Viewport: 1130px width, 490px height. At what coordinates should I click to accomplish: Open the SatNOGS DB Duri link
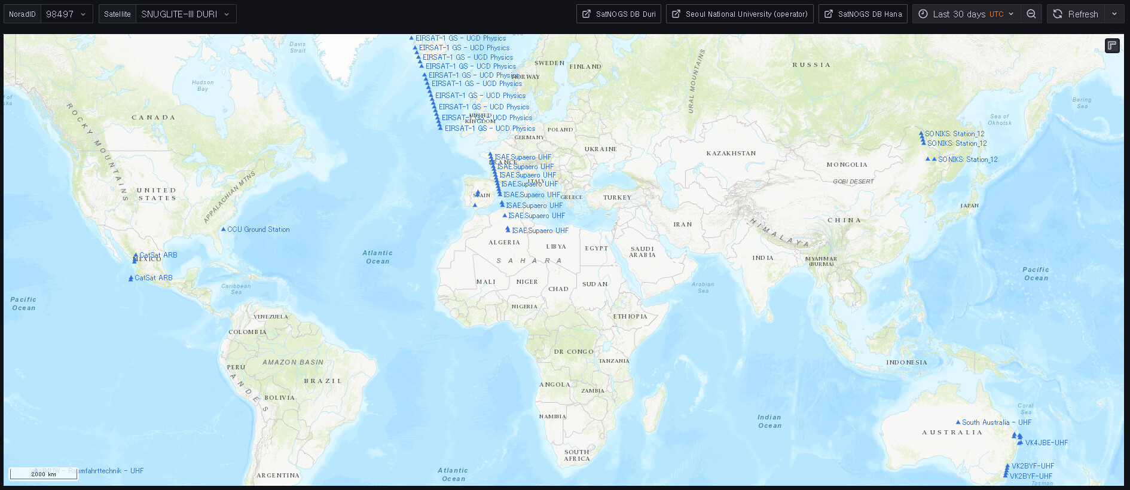pyautogui.click(x=619, y=14)
